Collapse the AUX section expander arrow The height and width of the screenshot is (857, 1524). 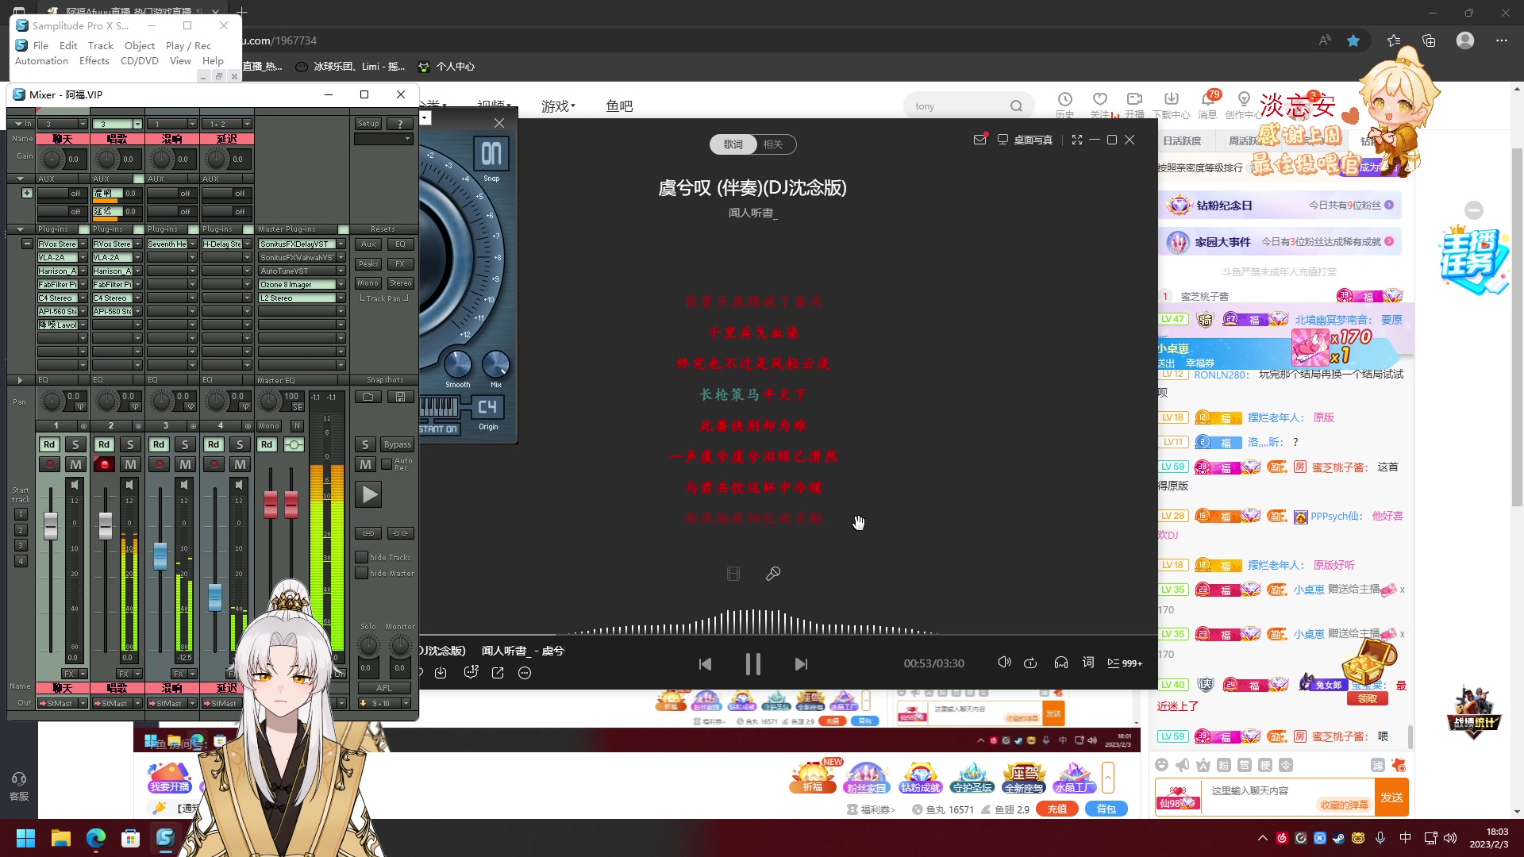tap(21, 179)
